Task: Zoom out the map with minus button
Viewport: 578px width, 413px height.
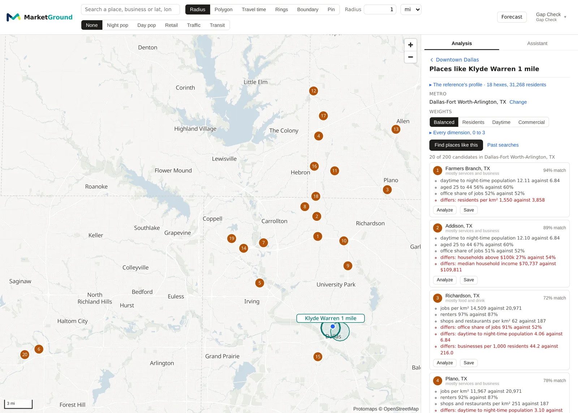Action: [x=410, y=57]
